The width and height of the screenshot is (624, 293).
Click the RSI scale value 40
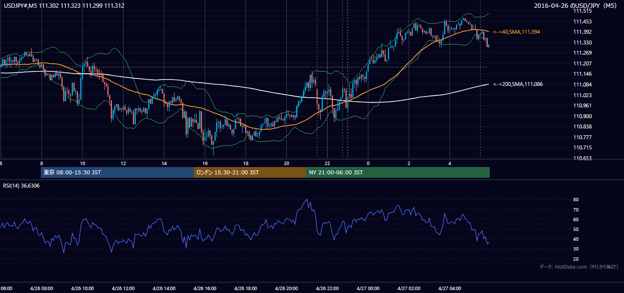(576, 239)
